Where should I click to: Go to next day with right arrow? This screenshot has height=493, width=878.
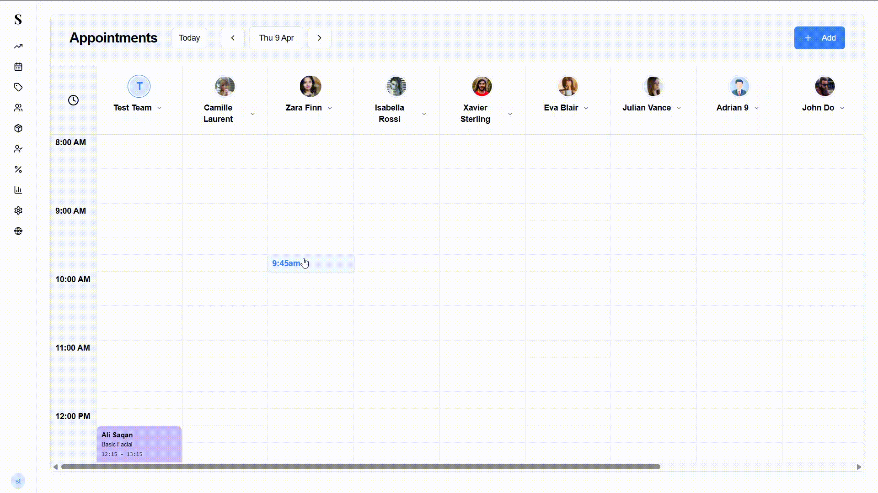[319, 38]
